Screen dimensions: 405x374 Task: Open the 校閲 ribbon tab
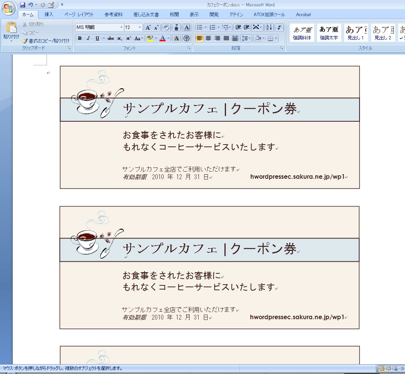174,15
